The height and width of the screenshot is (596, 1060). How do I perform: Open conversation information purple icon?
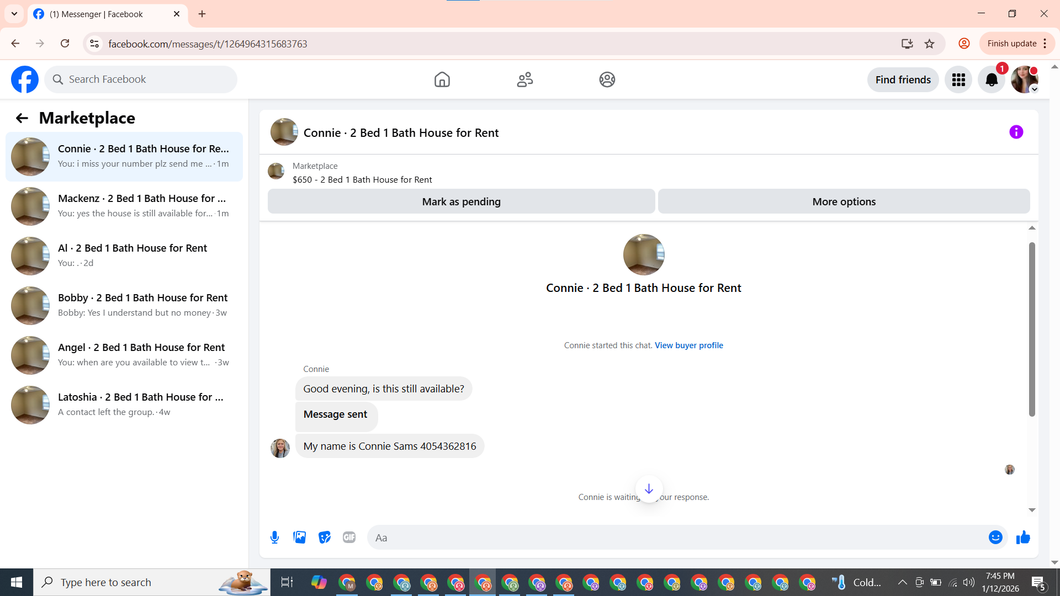pos(1016,132)
